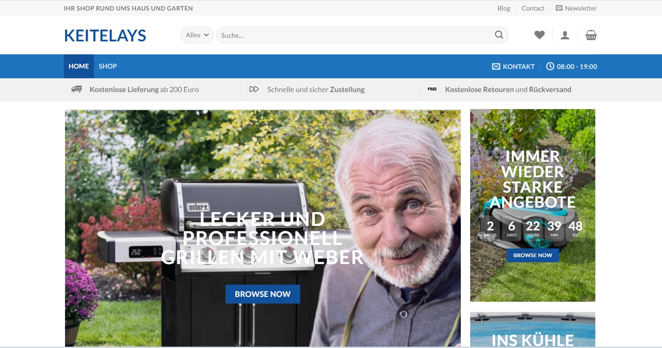Click 'Schnelle und sicher Zustellung' text
The height and width of the screenshot is (348, 662).
[316, 90]
